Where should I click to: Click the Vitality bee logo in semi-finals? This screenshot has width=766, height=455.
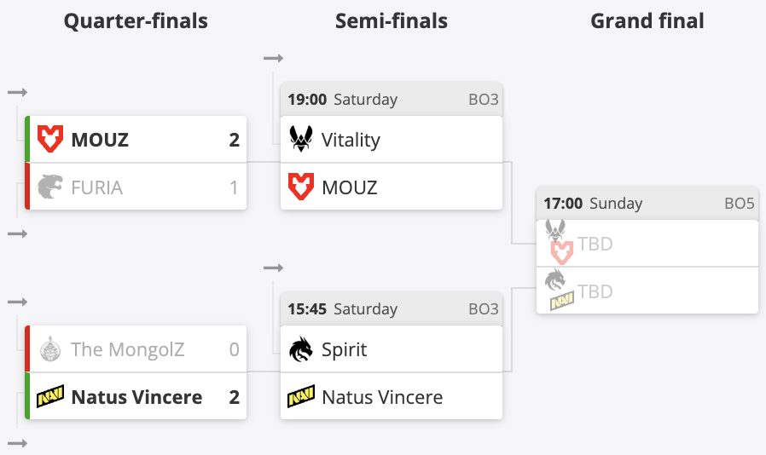[x=301, y=139]
